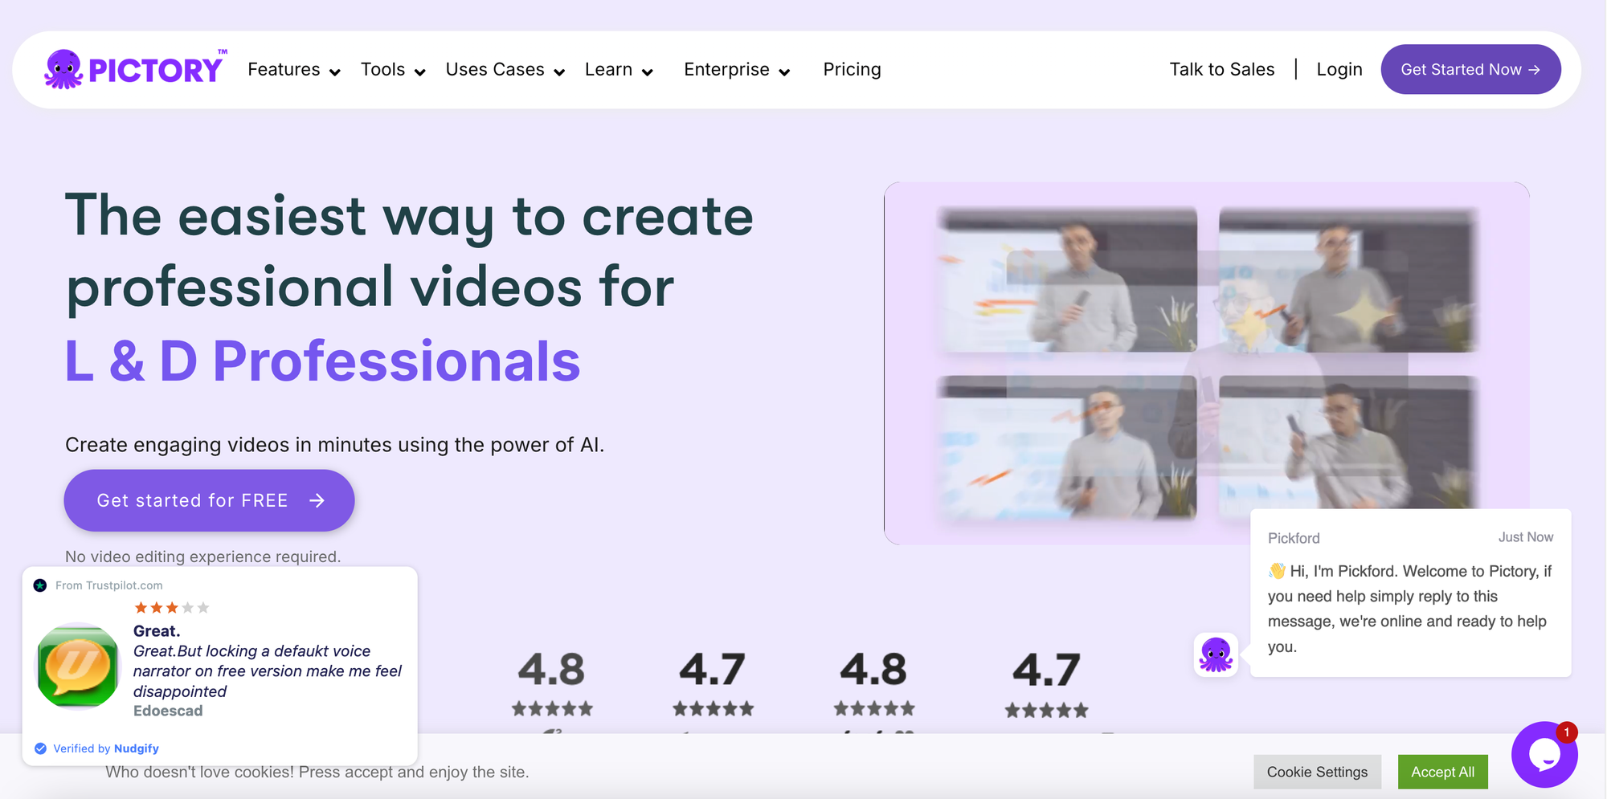
Task: Click the red notification badge on chat
Action: tap(1566, 732)
